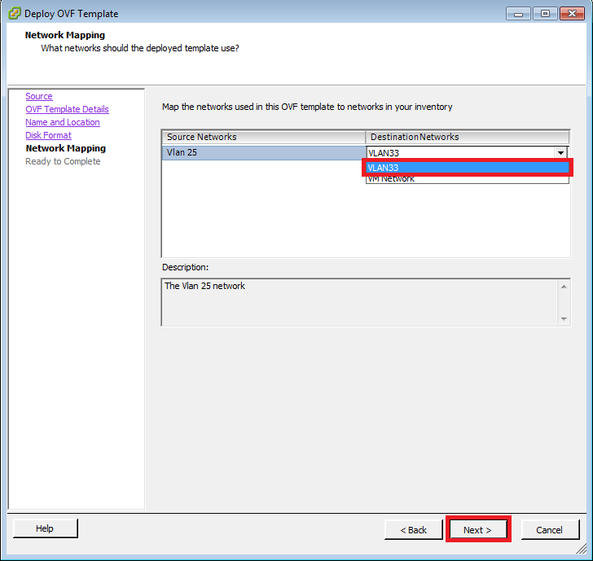Select VLAN33 from the dropdown list
The height and width of the screenshot is (561, 593).
pos(467,168)
